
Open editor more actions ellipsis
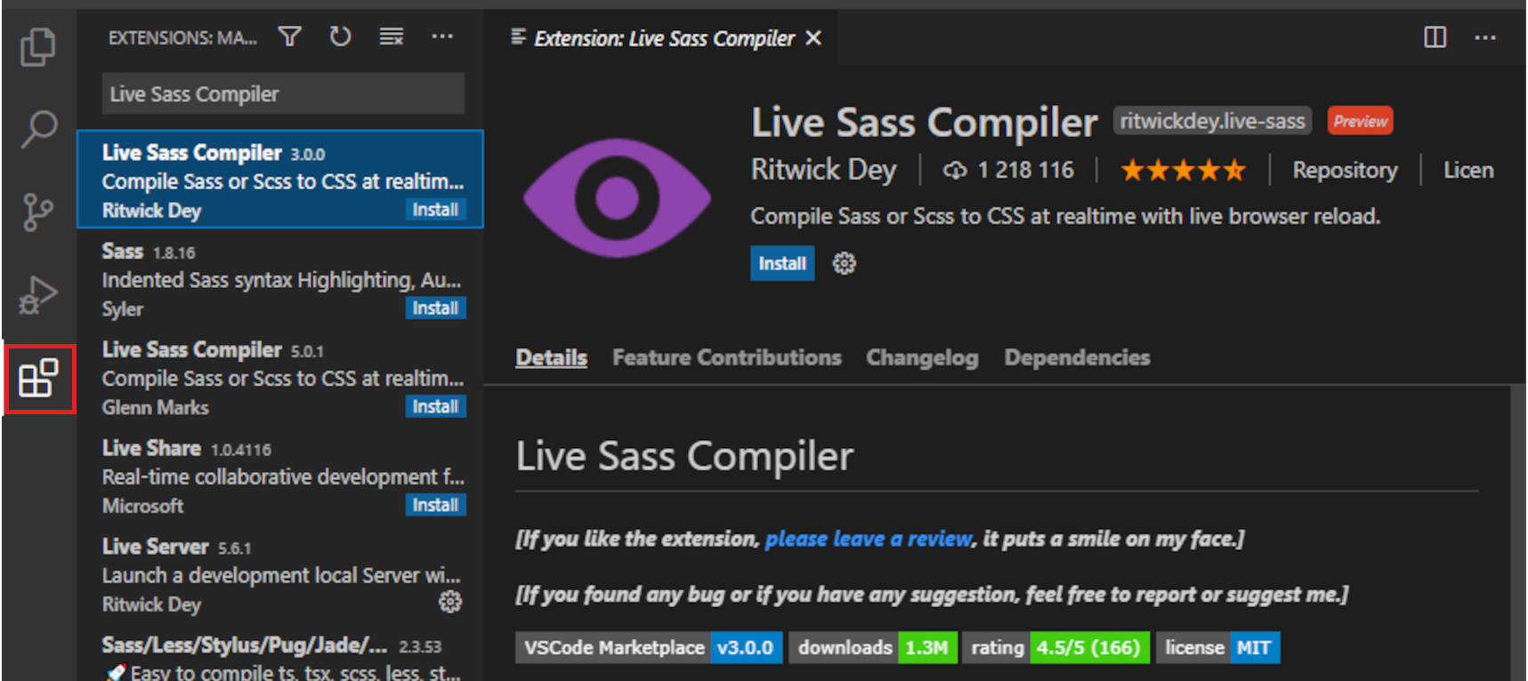(x=1484, y=37)
